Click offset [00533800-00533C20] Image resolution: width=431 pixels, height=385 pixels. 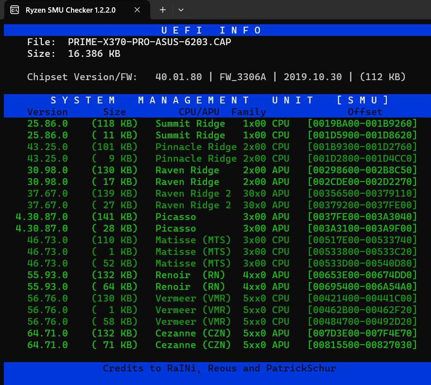pos(362,252)
